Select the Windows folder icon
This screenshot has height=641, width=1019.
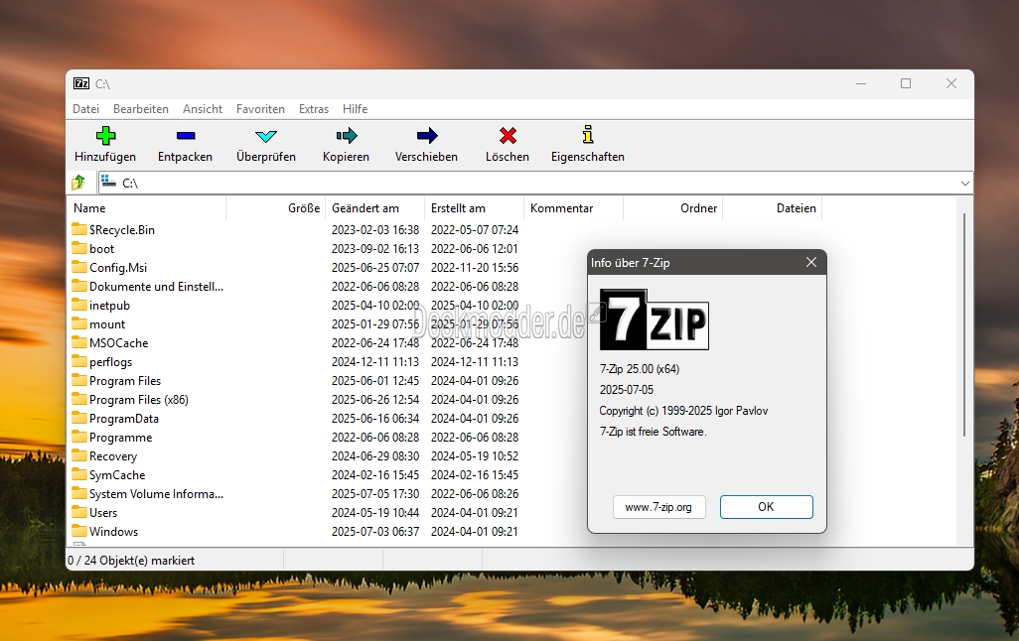coord(79,531)
